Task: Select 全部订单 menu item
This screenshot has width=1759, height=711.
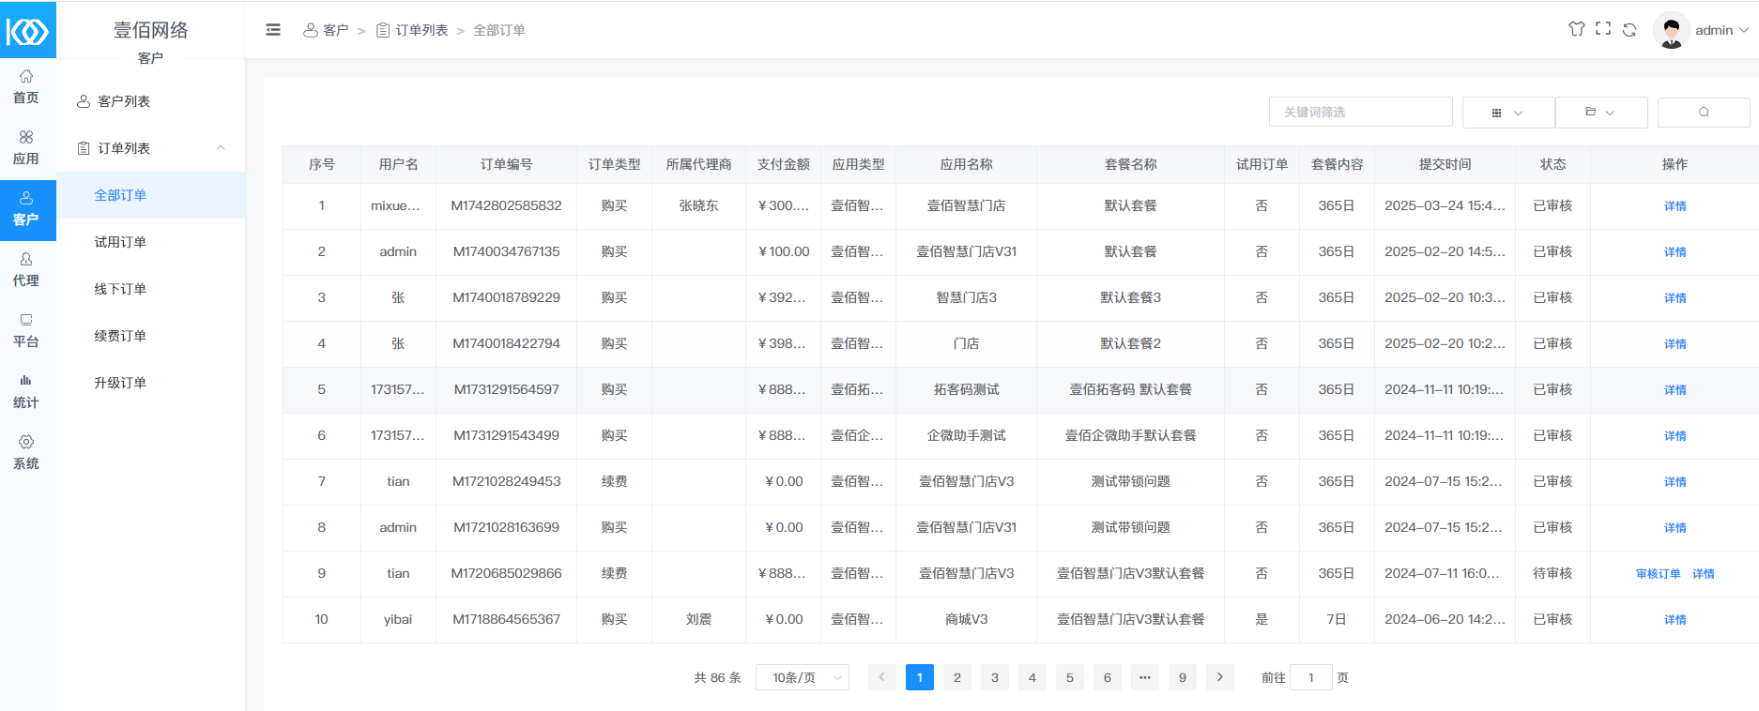Action: click(151, 195)
